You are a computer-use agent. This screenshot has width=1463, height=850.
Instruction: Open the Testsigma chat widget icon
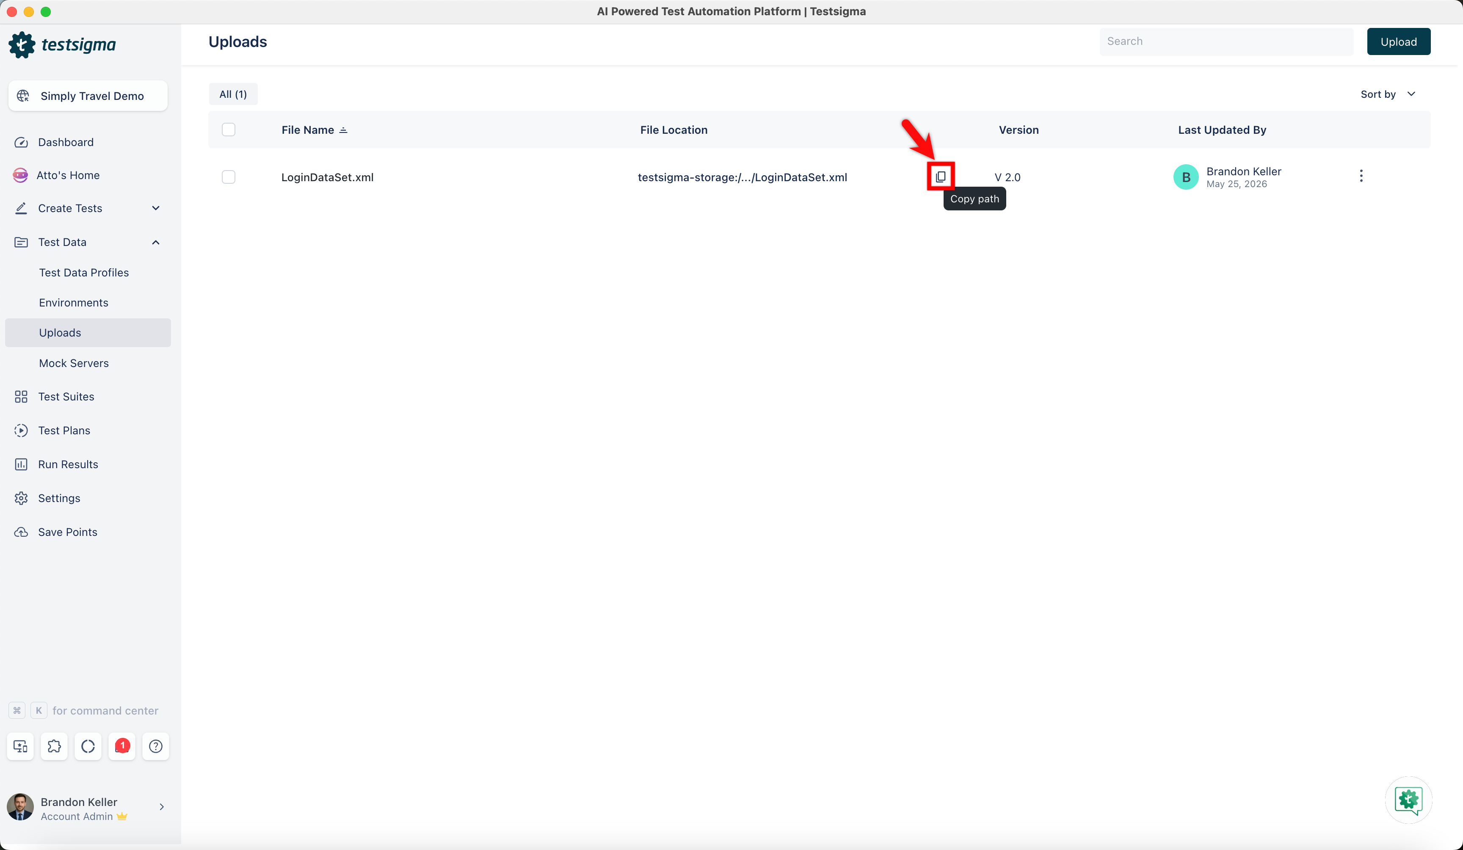[x=1408, y=800]
